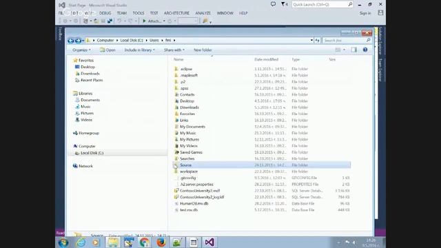Image resolution: width=441 pixels, height=248 pixels.
Task: Click the search magnifier in Explorer search box
Action: (x=368, y=40)
